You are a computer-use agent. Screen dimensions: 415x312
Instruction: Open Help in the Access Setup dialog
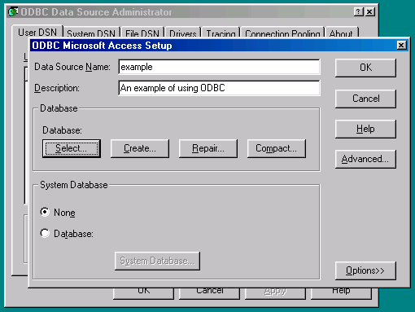[365, 129]
